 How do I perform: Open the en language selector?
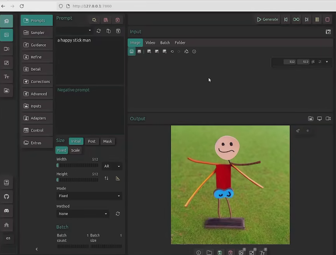(8, 238)
